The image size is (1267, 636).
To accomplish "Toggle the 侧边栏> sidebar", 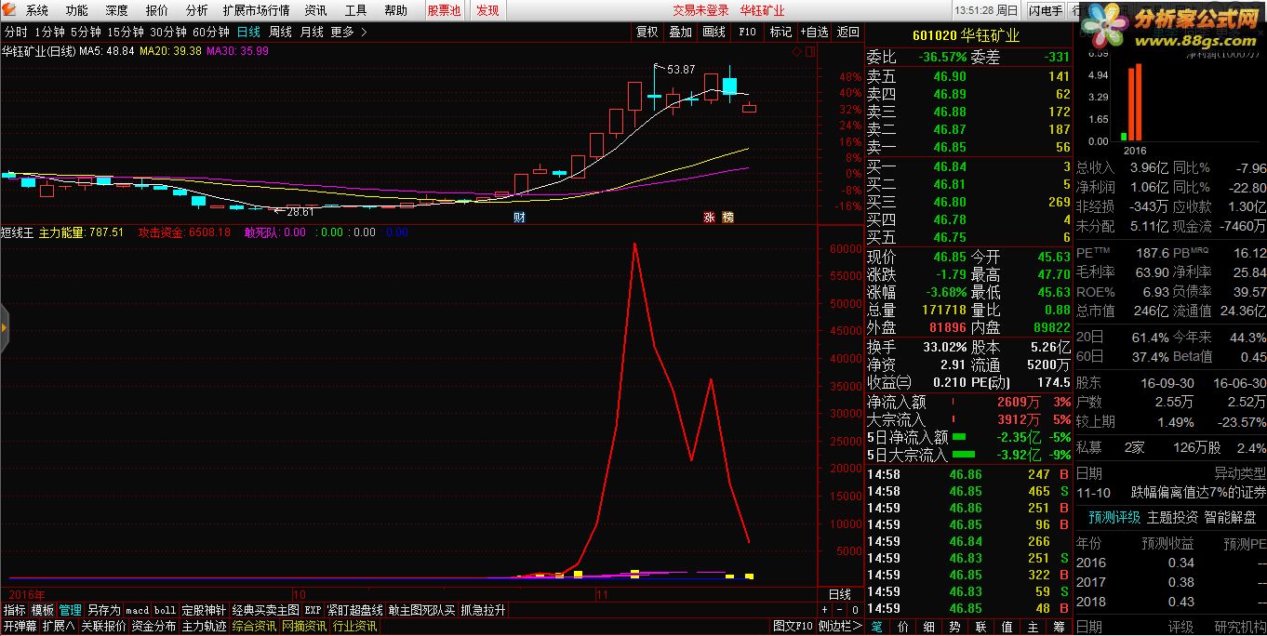I will 840,627.
